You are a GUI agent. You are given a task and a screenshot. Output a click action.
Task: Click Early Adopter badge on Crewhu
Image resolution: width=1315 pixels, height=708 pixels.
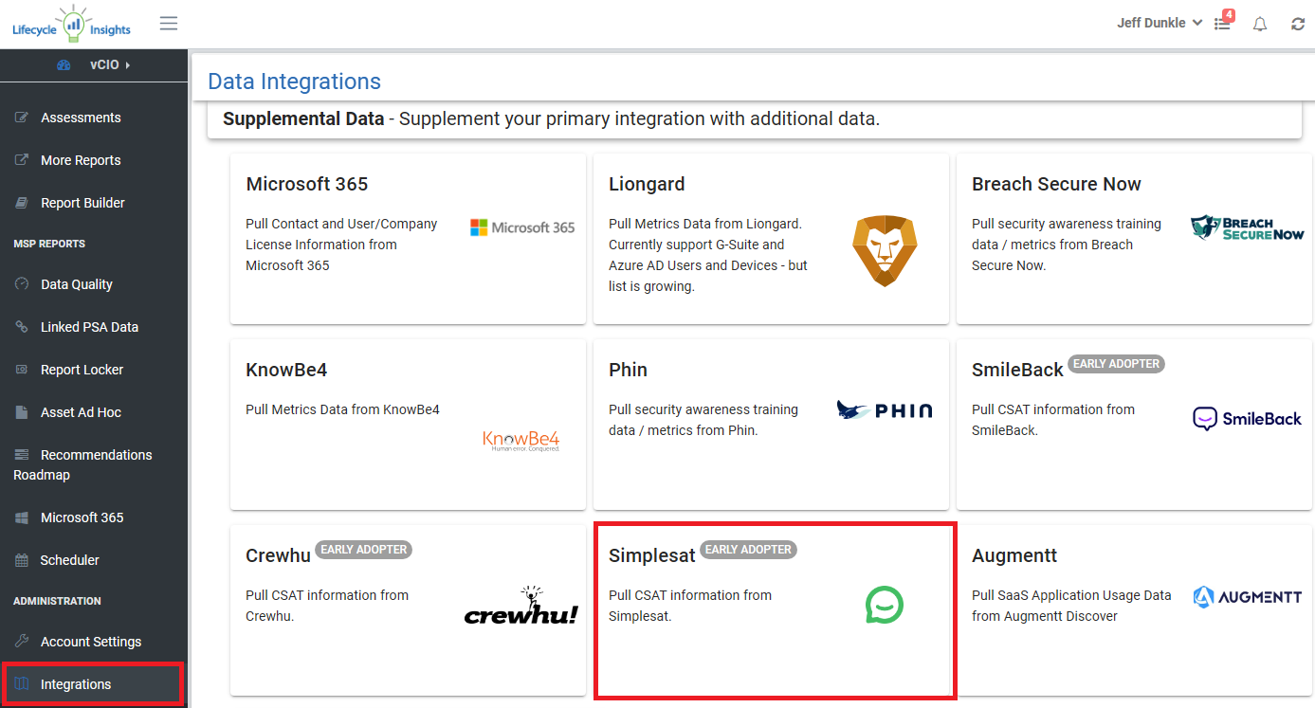[363, 550]
